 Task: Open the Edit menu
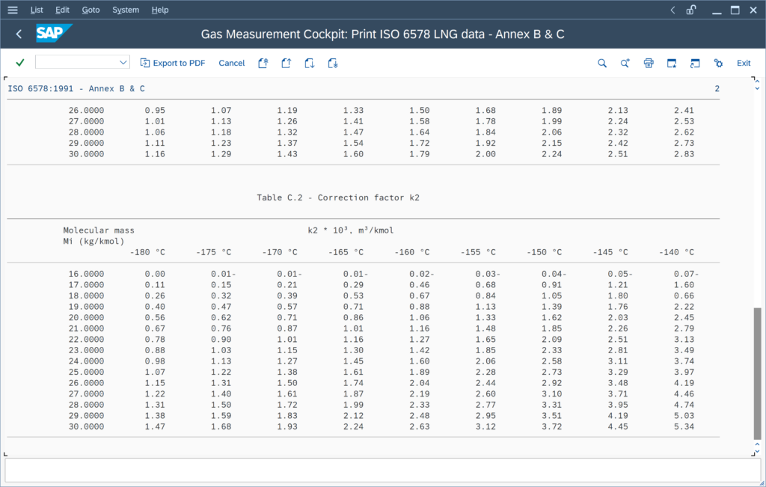tap(62, 10)
